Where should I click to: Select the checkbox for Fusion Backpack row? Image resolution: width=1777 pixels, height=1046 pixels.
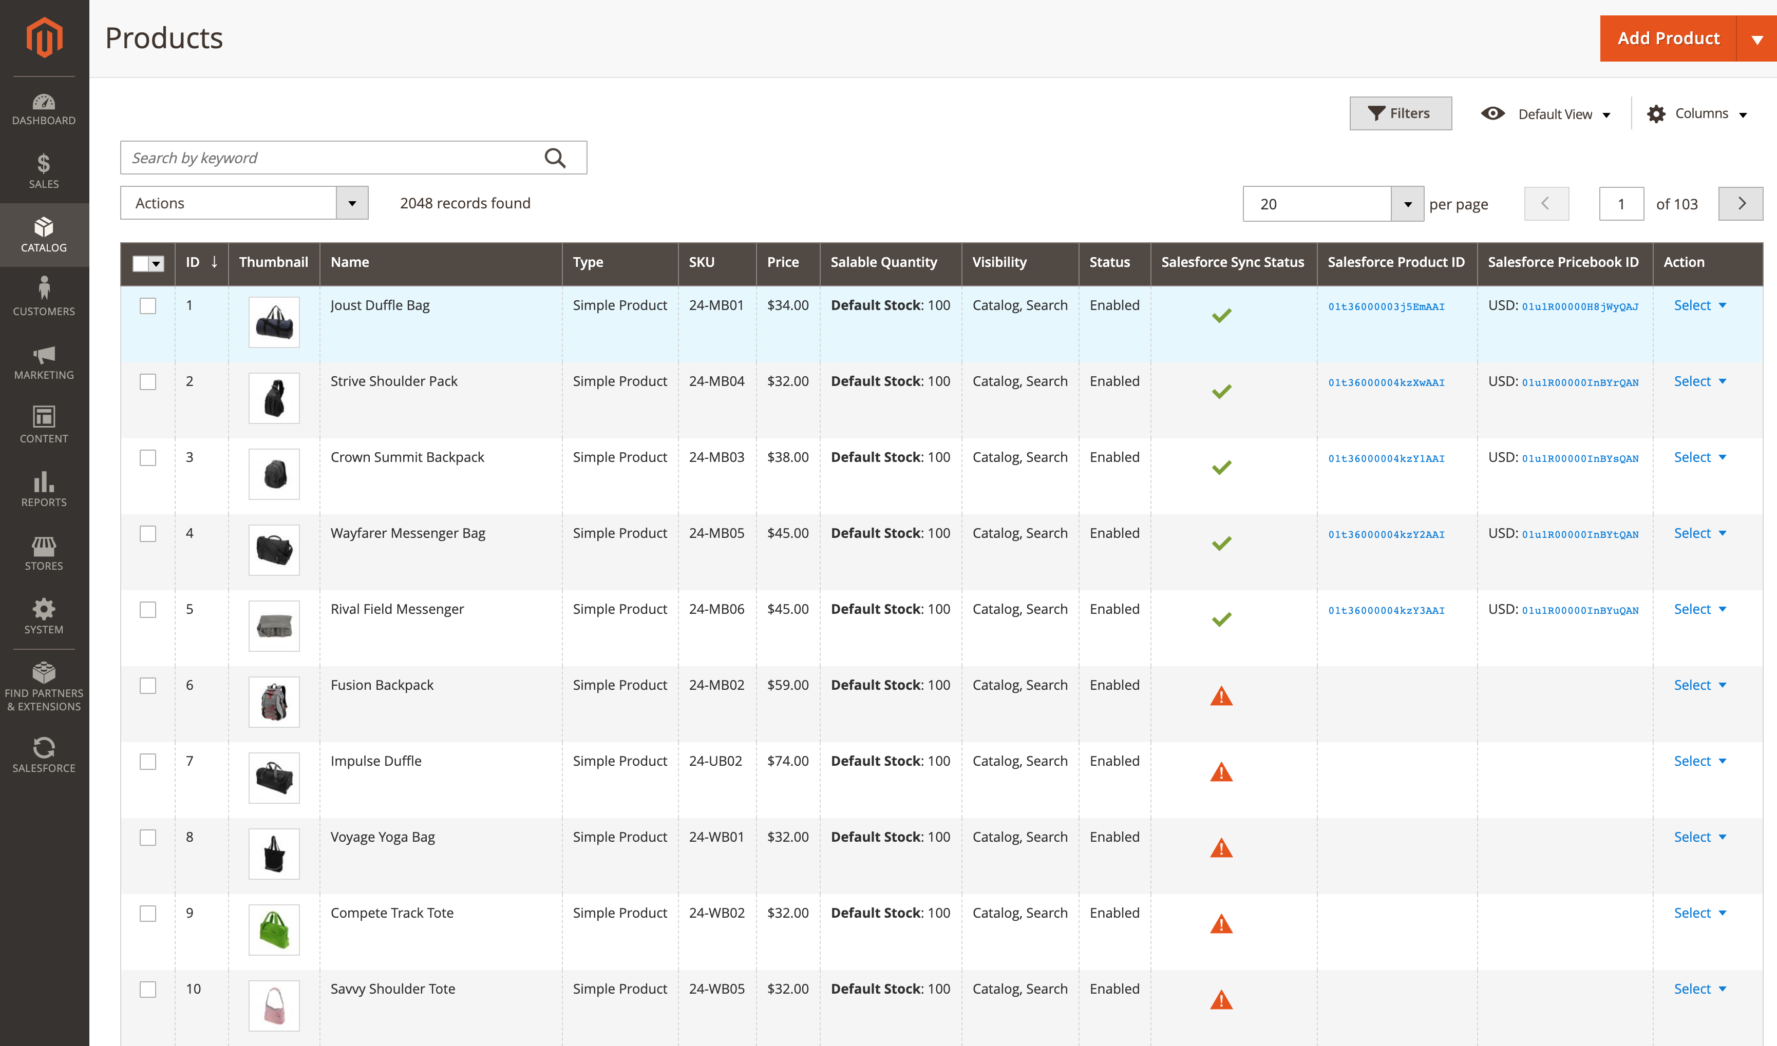pos(148,686)
